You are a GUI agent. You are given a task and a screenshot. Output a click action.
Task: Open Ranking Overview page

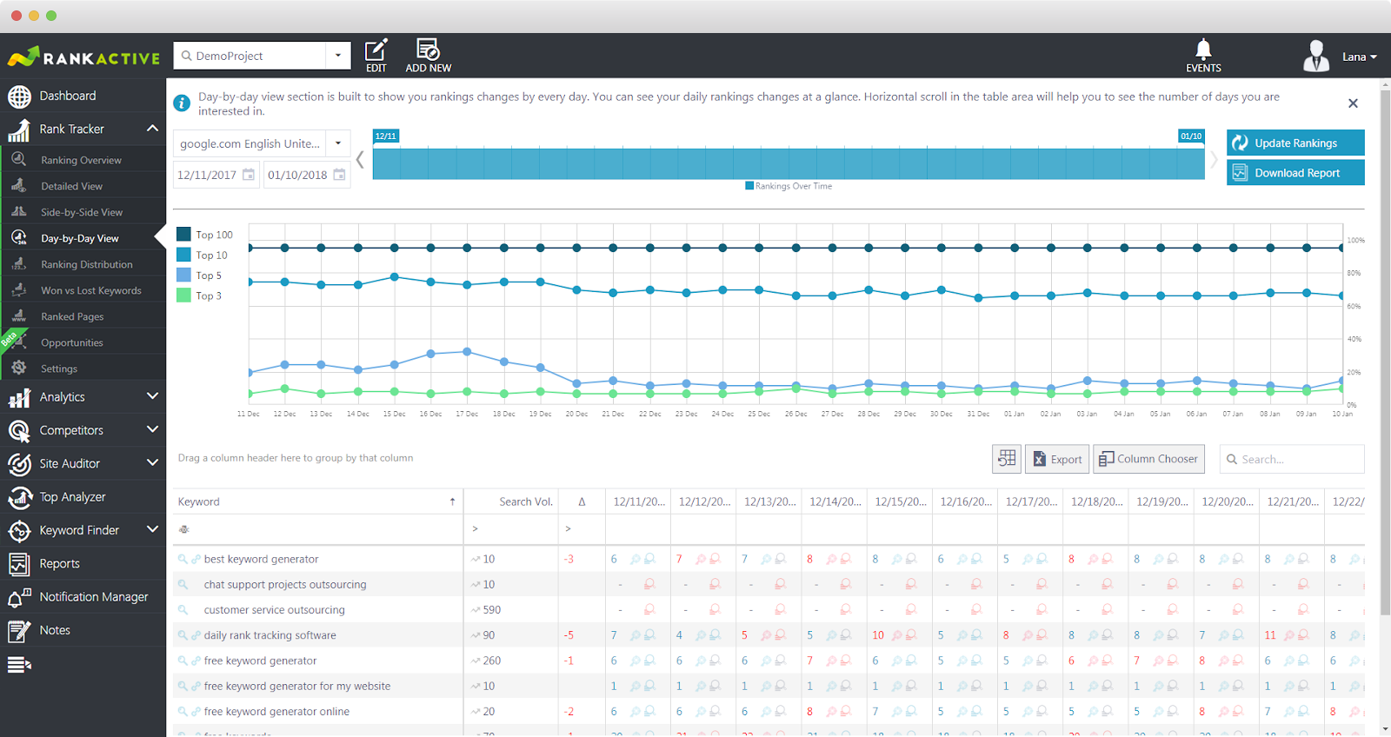(x=83, y=160)
